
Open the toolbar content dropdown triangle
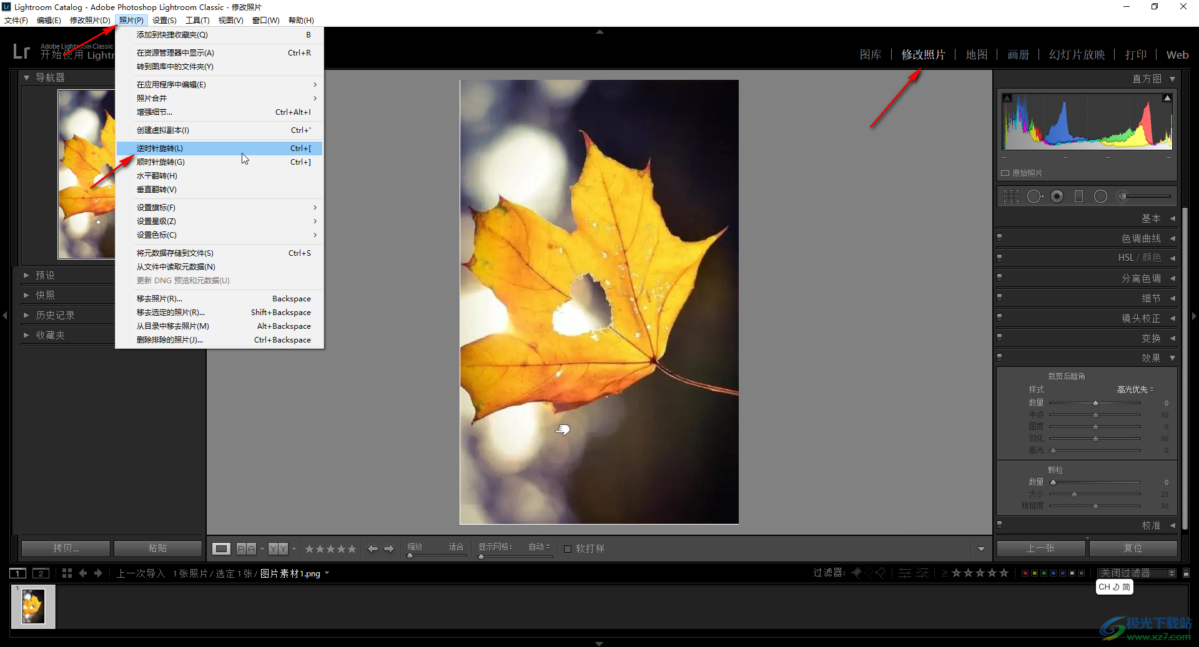click(981, 549)
